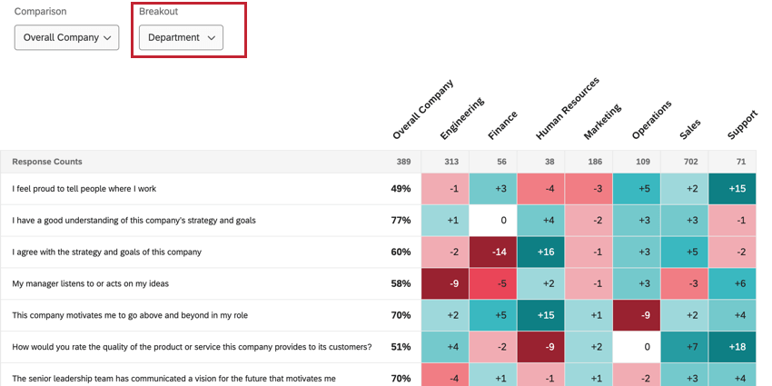
Task: Select the Marketing column header
Action: point(602,121)
